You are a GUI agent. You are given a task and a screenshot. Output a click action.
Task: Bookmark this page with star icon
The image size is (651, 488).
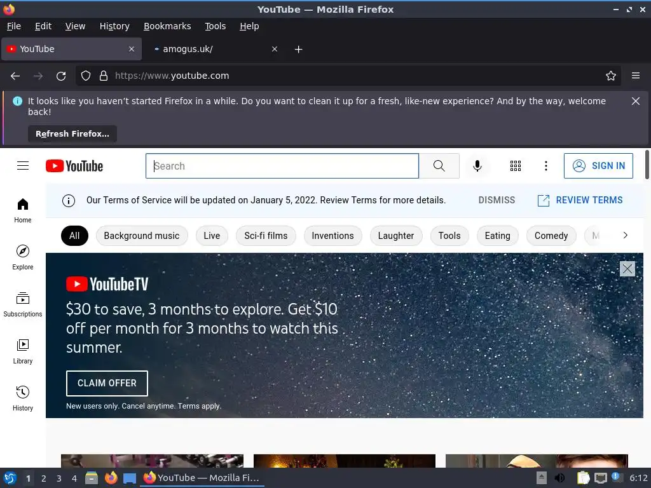pyautogui.click(x=611, y=76)
